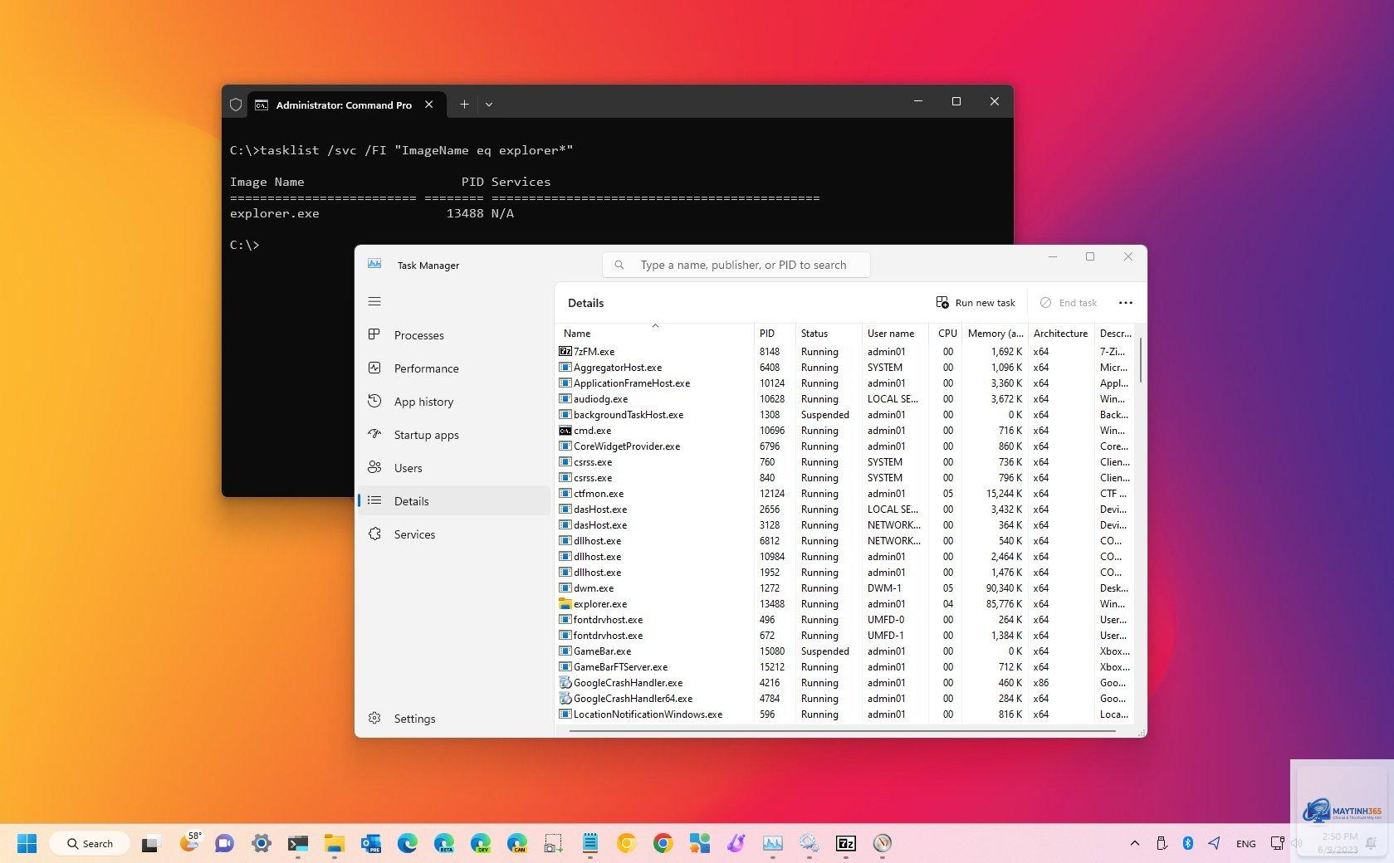Screen dimensions: 1394x863
Task: Sort by the Memory column header
Action: [x=995, y=333]
